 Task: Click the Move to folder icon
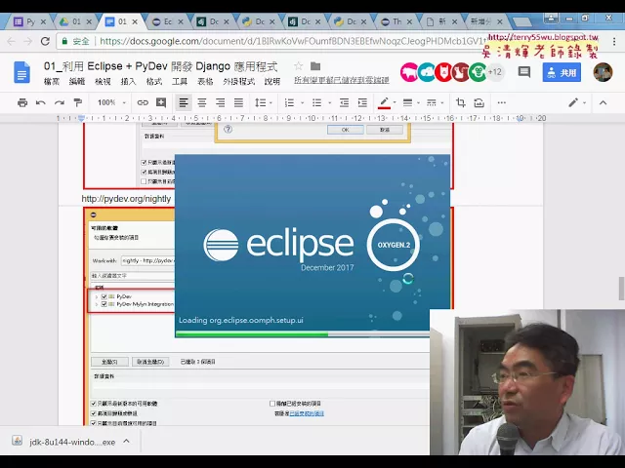tap(315, 66)
